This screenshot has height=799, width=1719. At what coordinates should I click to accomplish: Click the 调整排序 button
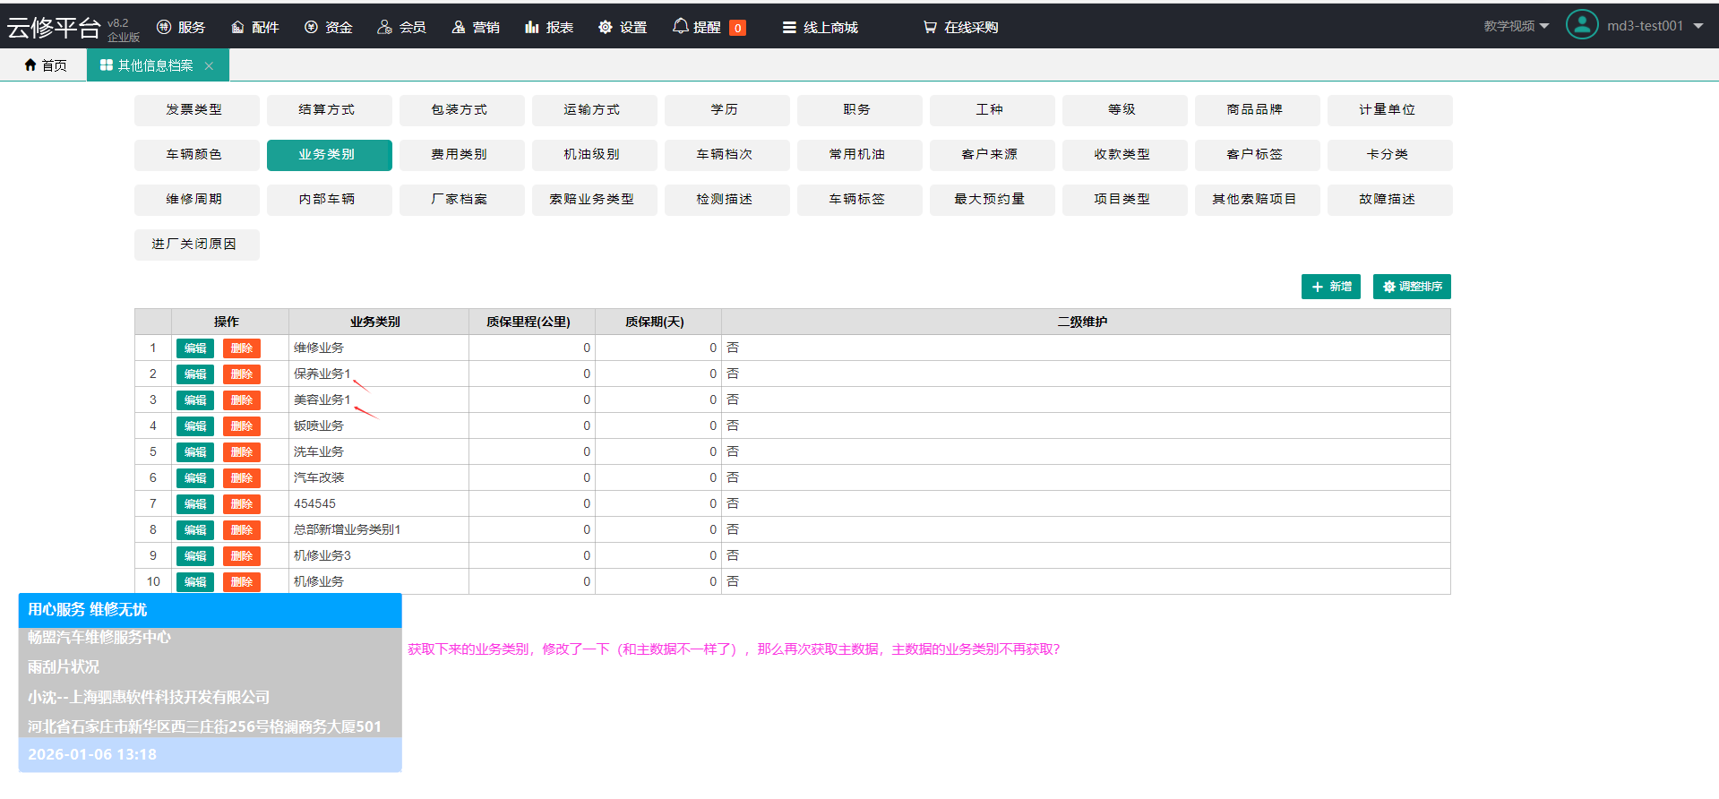click(1411, 287)
